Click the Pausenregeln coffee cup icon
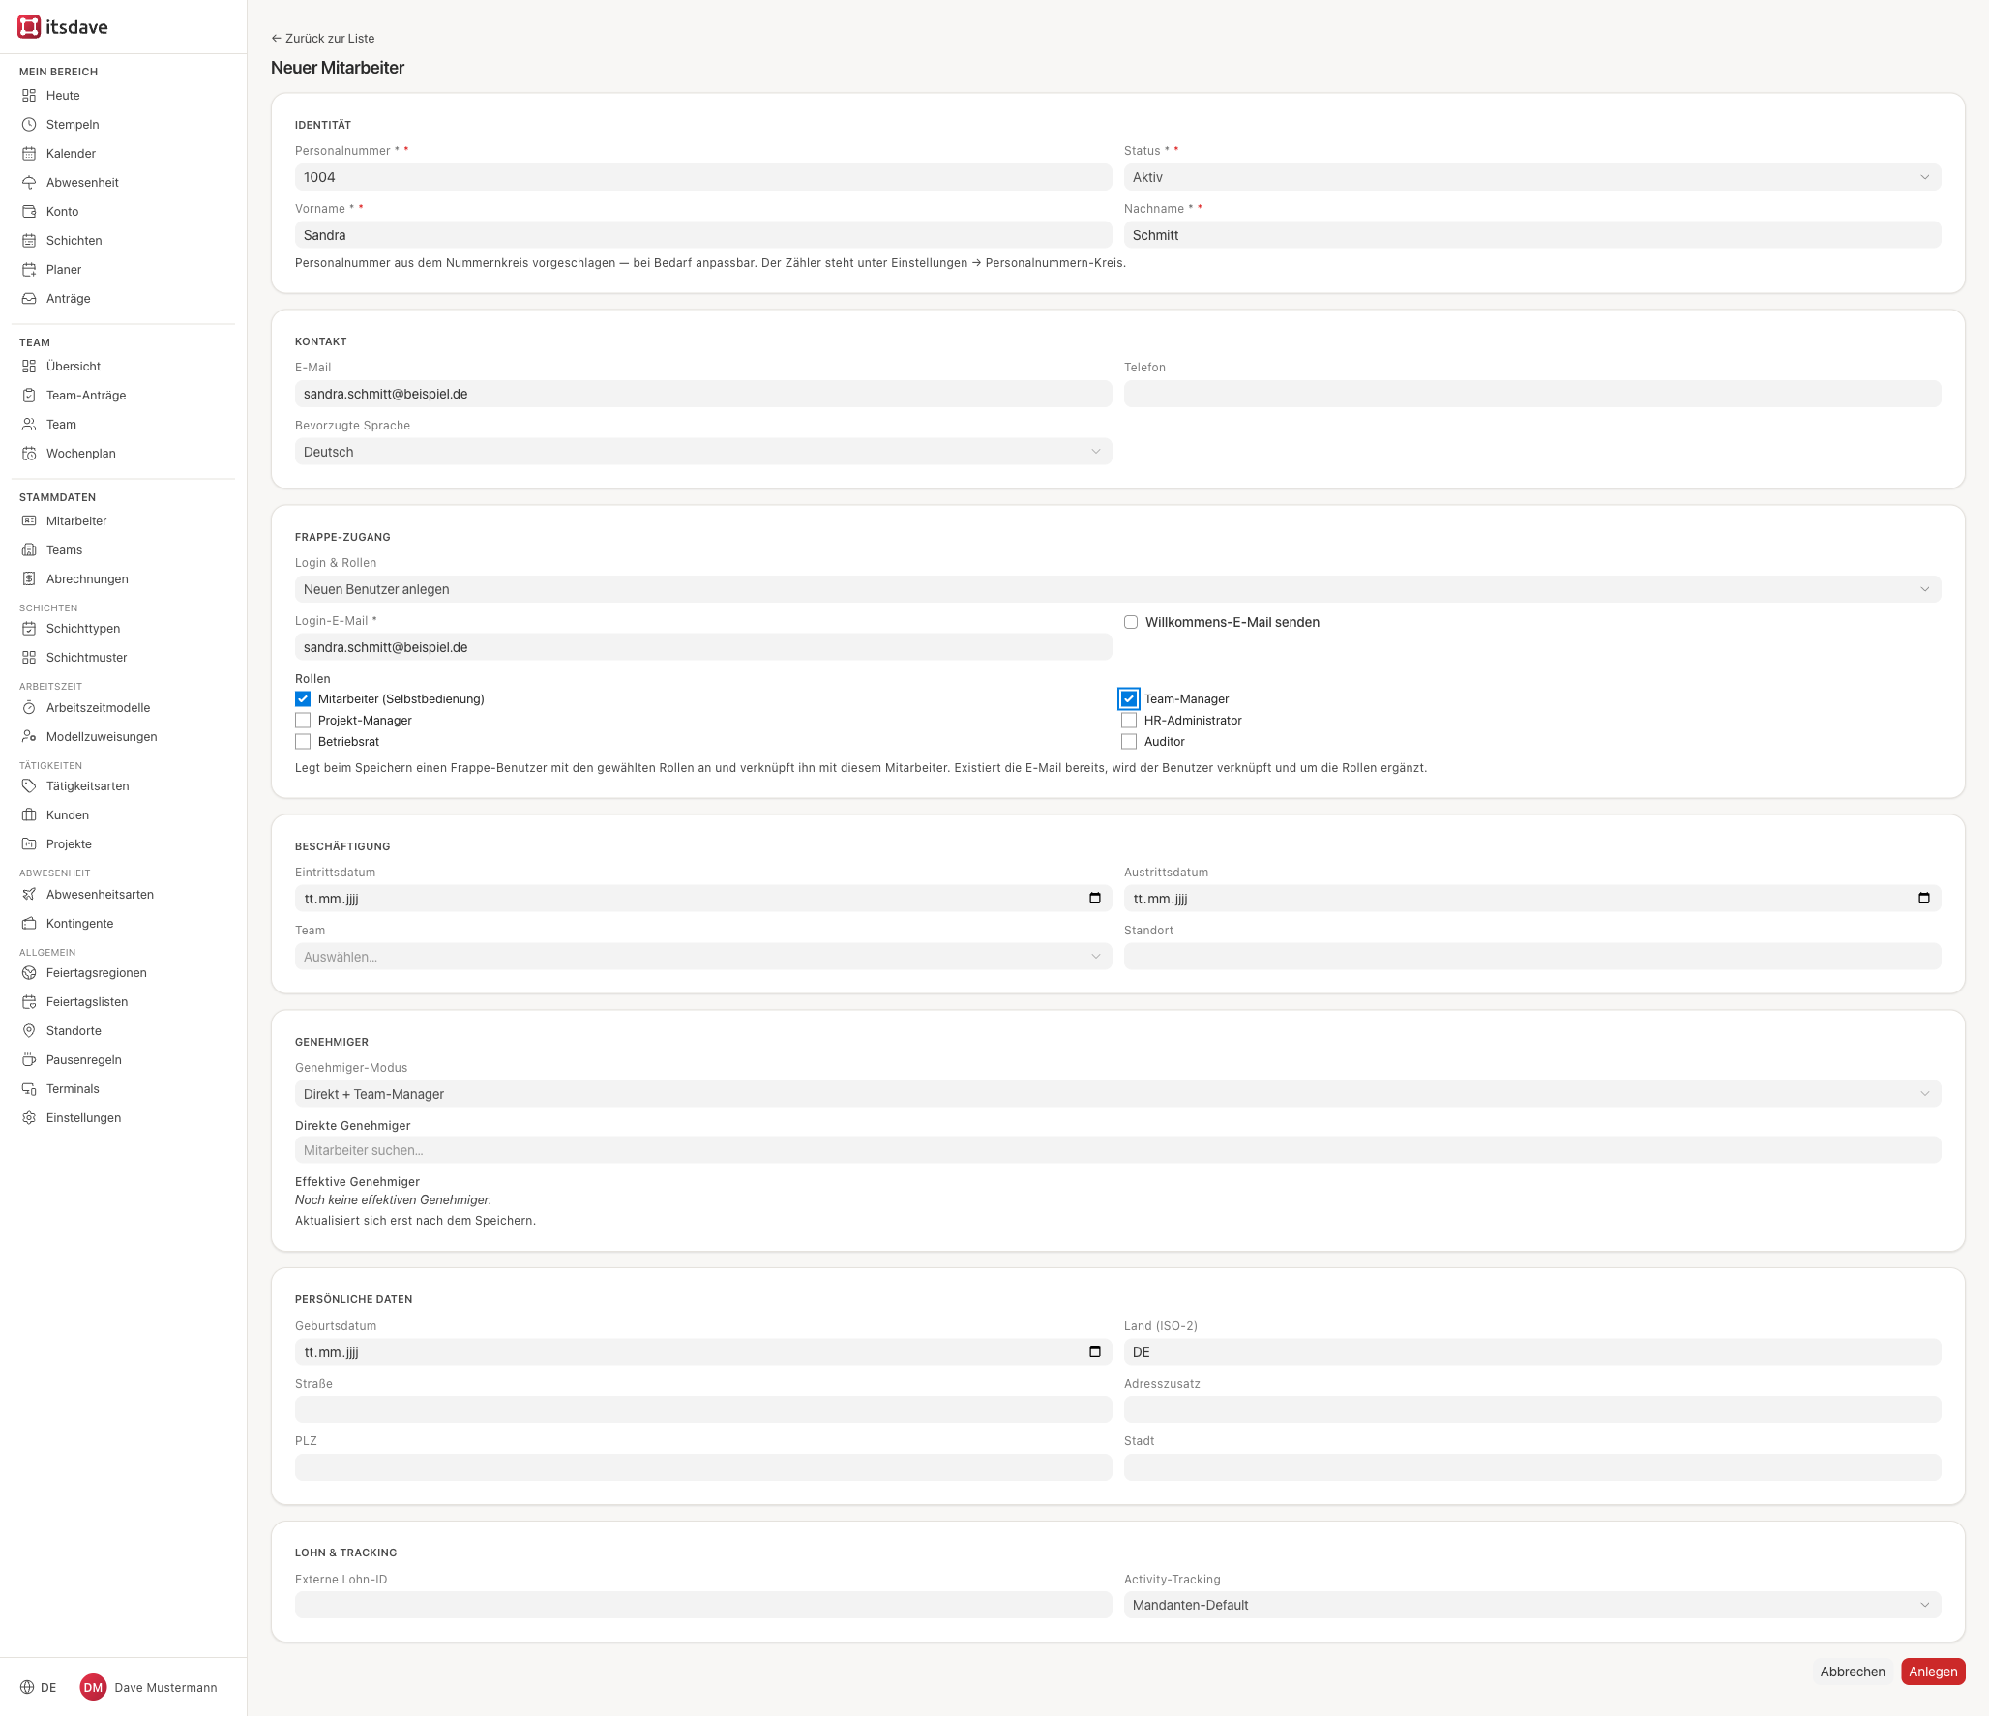1989x1716 pixels. [29, 1060]
